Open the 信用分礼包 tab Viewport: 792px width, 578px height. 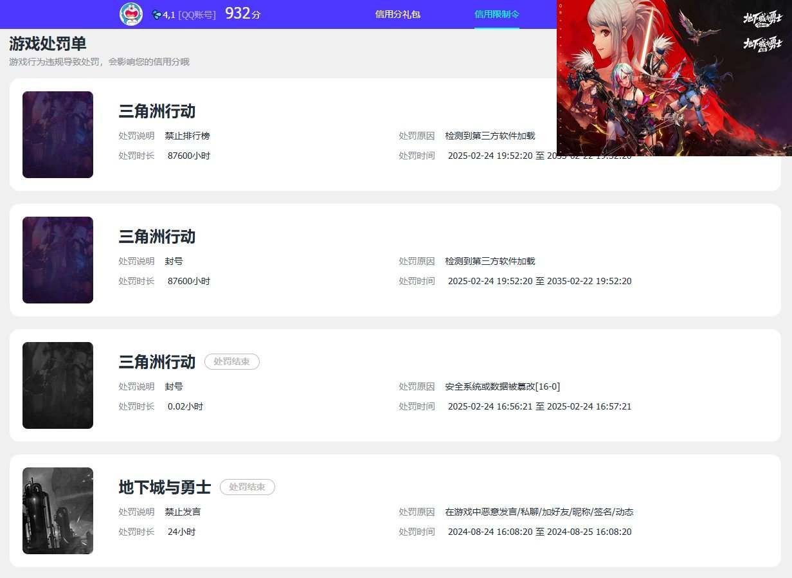click(x=398, y=14)
